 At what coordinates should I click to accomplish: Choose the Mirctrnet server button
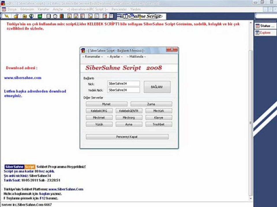(x=99, y=118)
